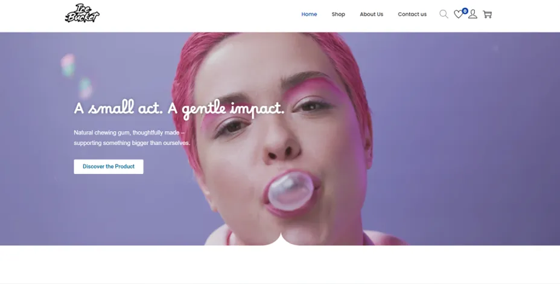560x284 pixels.
Task: Click the wishlist count badge showing 0
Action: point(465,11)
